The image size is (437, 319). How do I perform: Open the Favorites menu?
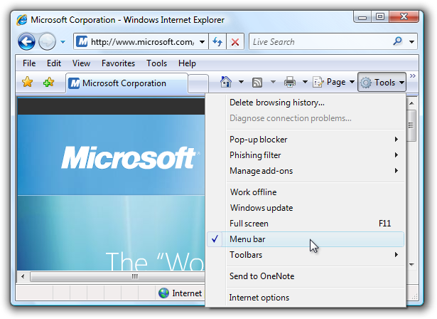tap(118, 63)
